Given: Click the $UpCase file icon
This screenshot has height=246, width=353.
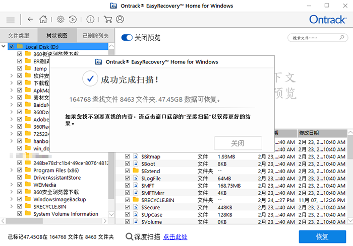Looking at the screenshot, I should point(136,214).
